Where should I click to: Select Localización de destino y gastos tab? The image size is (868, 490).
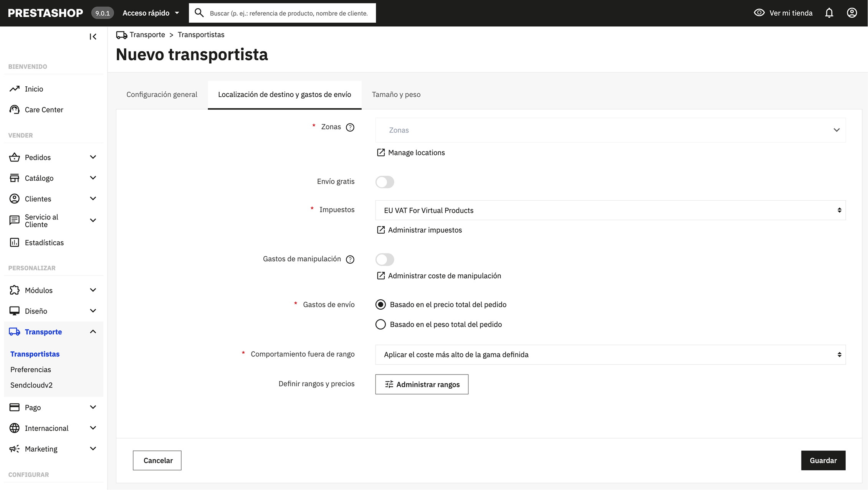(284, 94)
